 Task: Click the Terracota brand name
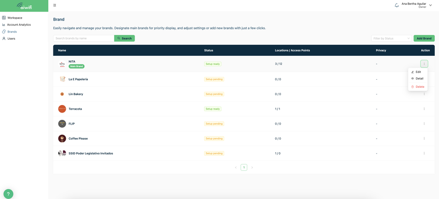75,109
